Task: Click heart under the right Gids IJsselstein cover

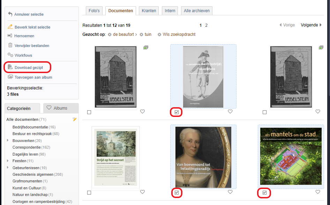Action: click(318, 111)
